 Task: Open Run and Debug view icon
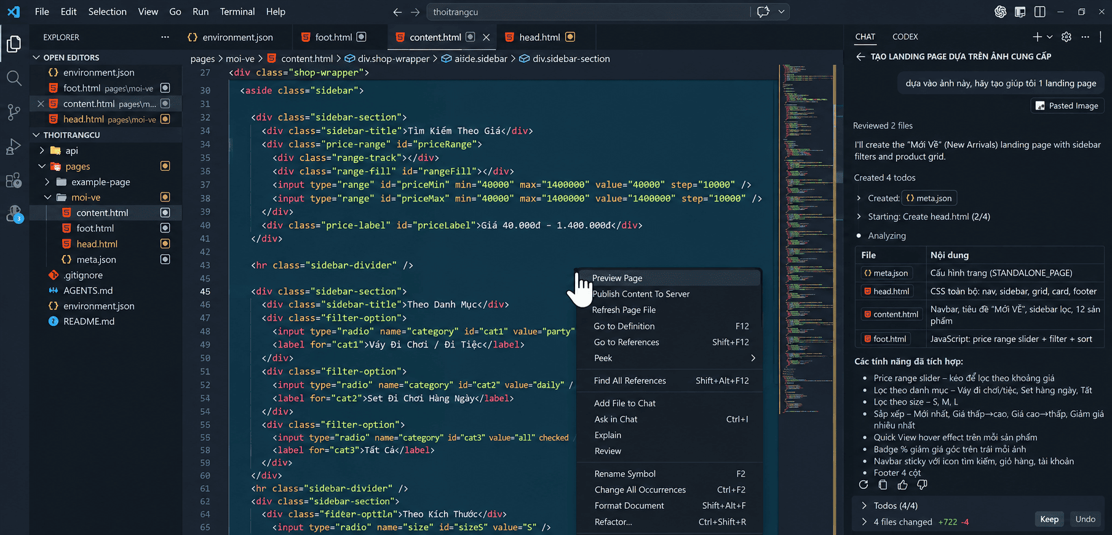click(x=14, y=146)
